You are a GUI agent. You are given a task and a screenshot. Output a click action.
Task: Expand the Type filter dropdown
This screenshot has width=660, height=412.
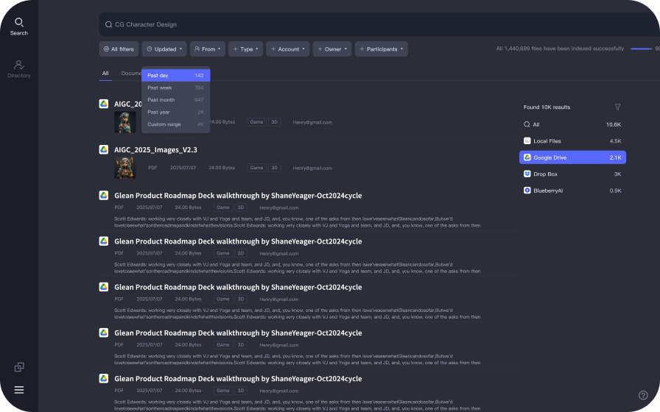coord(245,49)
